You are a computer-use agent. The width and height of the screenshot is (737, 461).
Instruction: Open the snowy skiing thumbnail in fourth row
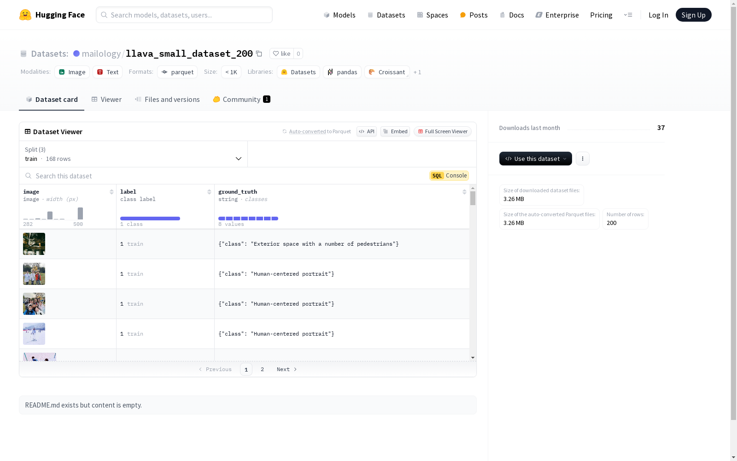pos(34,334)
